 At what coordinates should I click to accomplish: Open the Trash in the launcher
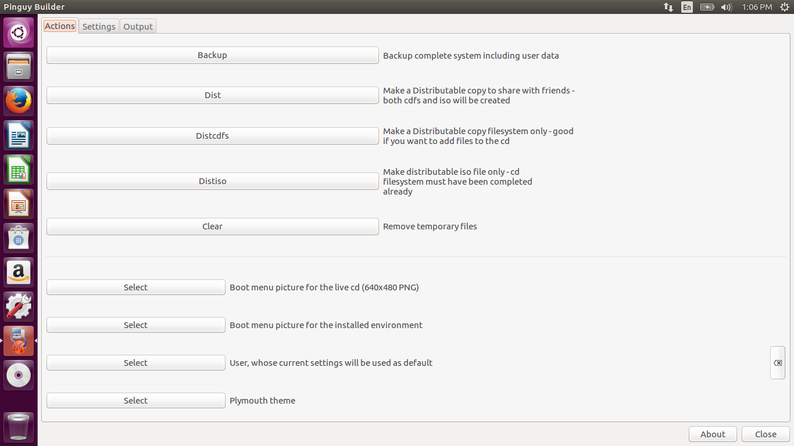click(x=19, y=427)
